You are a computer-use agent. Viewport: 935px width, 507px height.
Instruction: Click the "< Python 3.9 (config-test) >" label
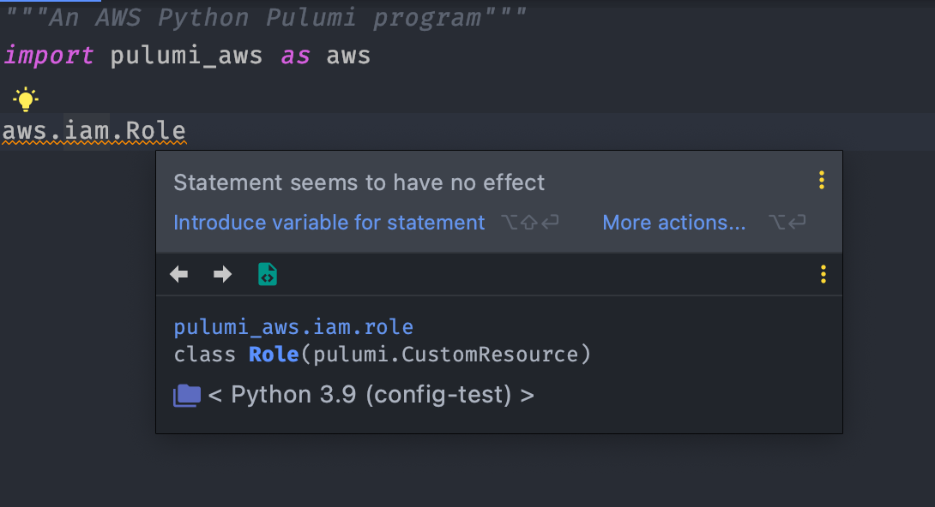[371, 395]
